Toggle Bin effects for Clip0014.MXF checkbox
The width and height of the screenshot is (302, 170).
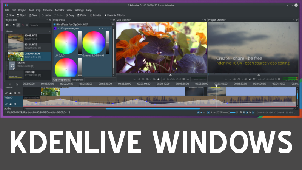click(x=55, y=24)
